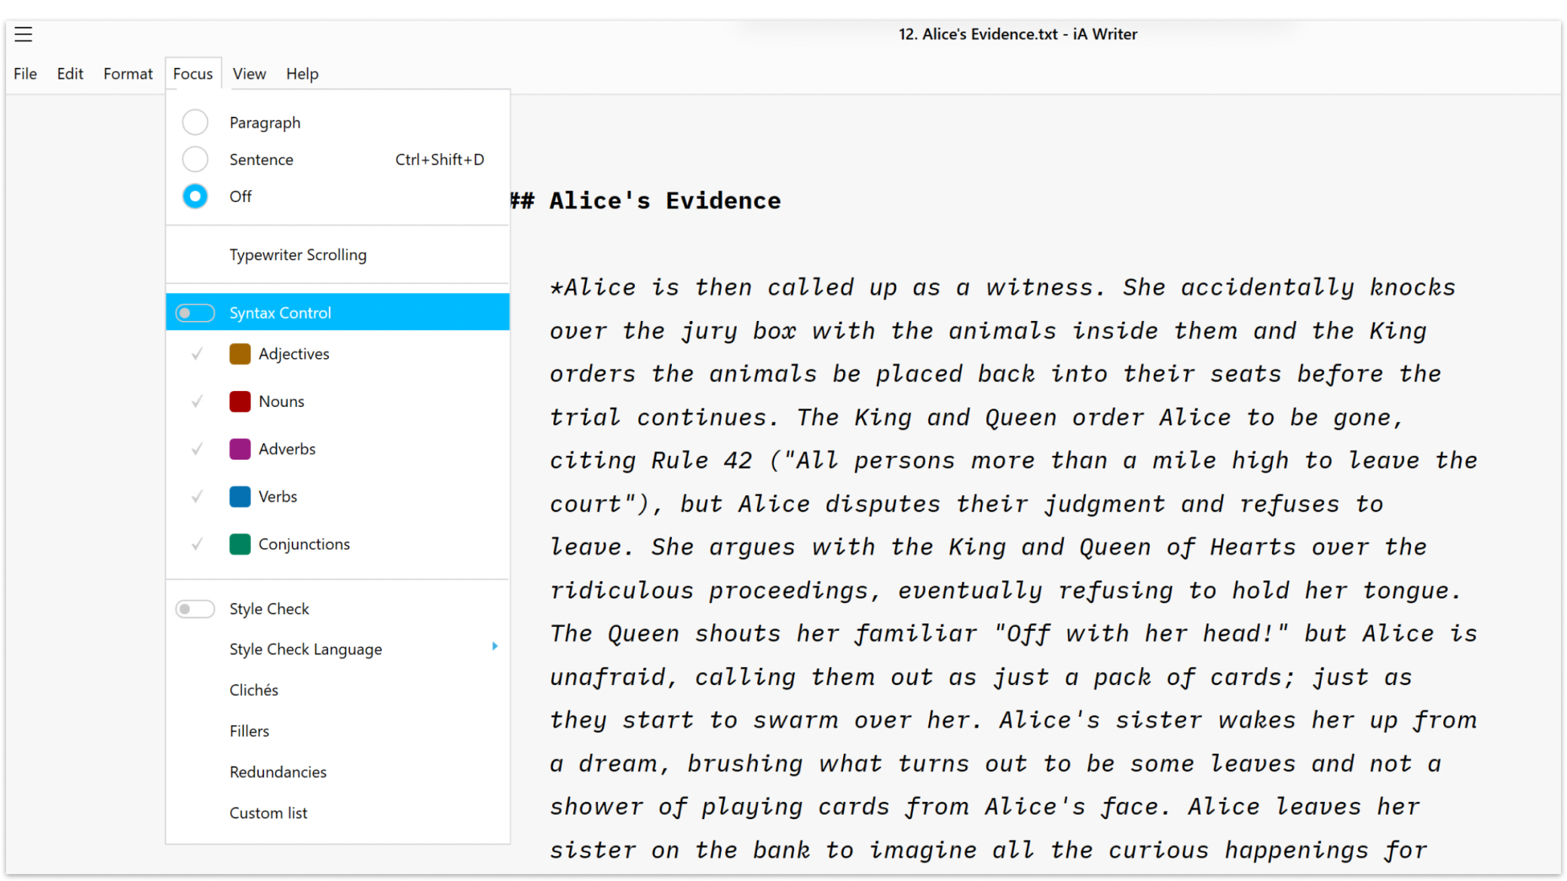1567x881 pixels.
Task: Click the Ctrl+Shift+D shortcut label
Action: 440,159
